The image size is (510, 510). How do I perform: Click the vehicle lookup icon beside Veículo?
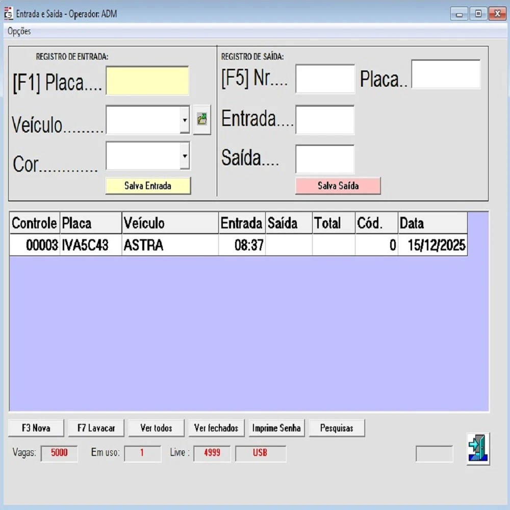click(x=202, y=120)
